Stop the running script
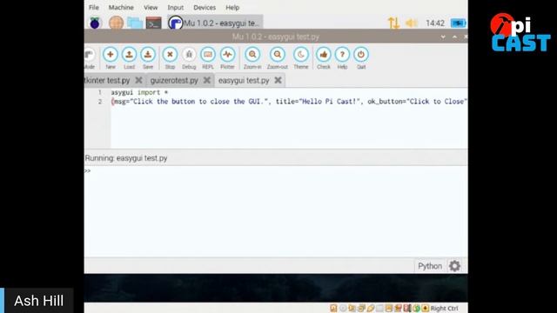This screenshot has height=313, width=557. pos(170,55)
